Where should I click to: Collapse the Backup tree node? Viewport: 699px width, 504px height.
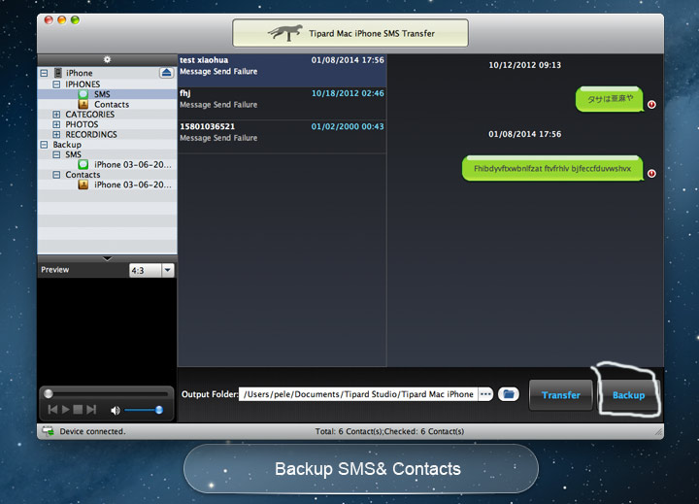(44, 145)
